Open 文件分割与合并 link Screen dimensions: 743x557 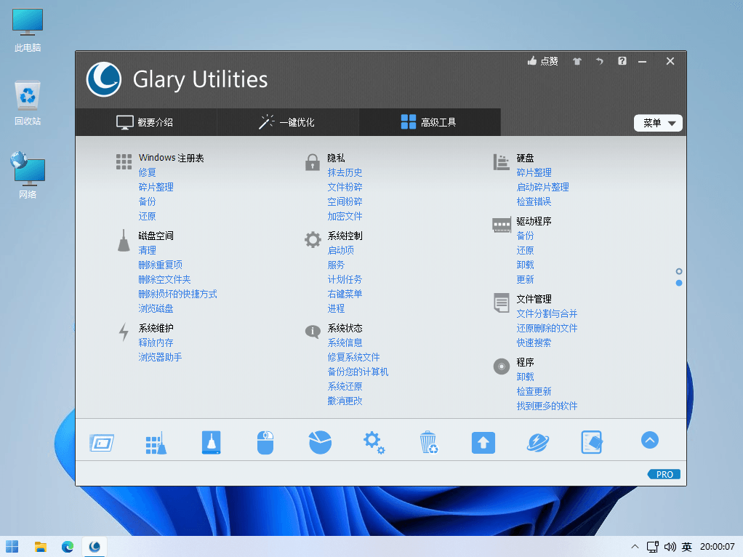[x=547, y=314]
